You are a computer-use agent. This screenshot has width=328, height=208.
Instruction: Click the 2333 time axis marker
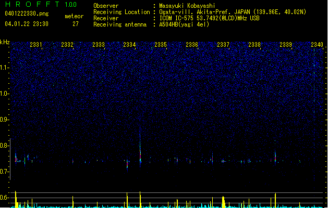(x=99, y=44)
